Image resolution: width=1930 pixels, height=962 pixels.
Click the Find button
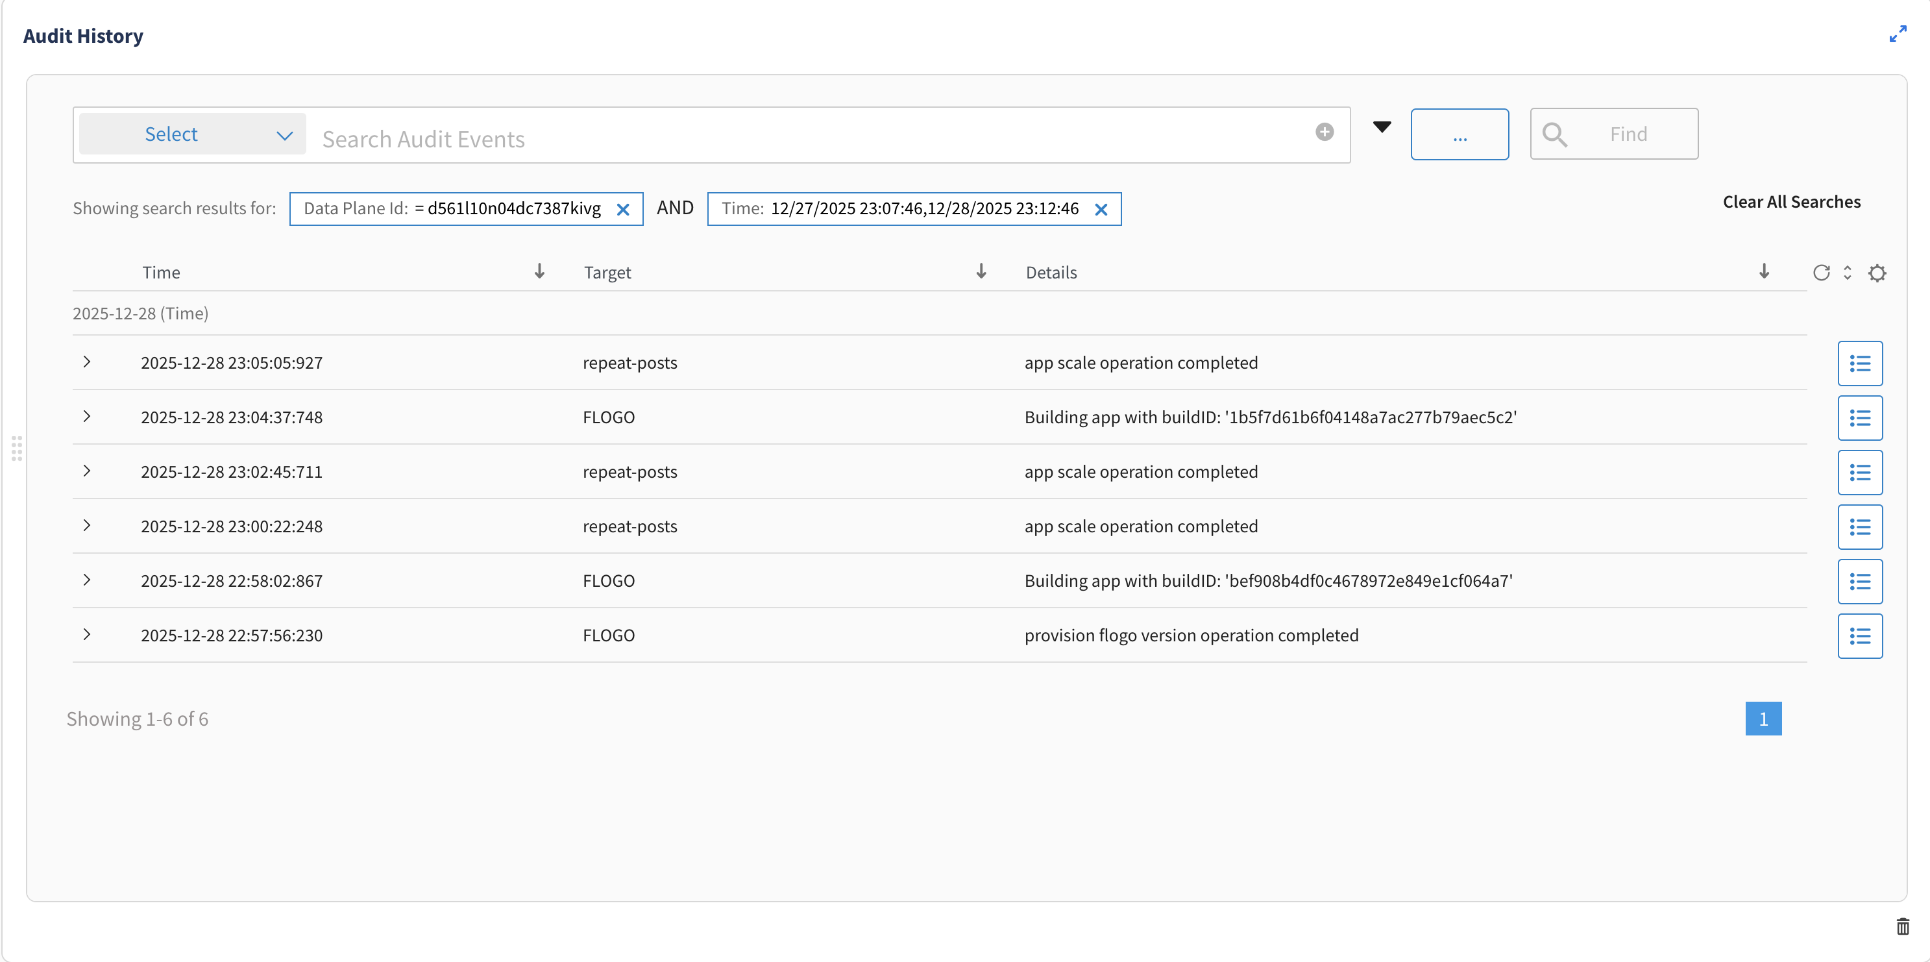pyautogui.click(x=1613, y=134)
